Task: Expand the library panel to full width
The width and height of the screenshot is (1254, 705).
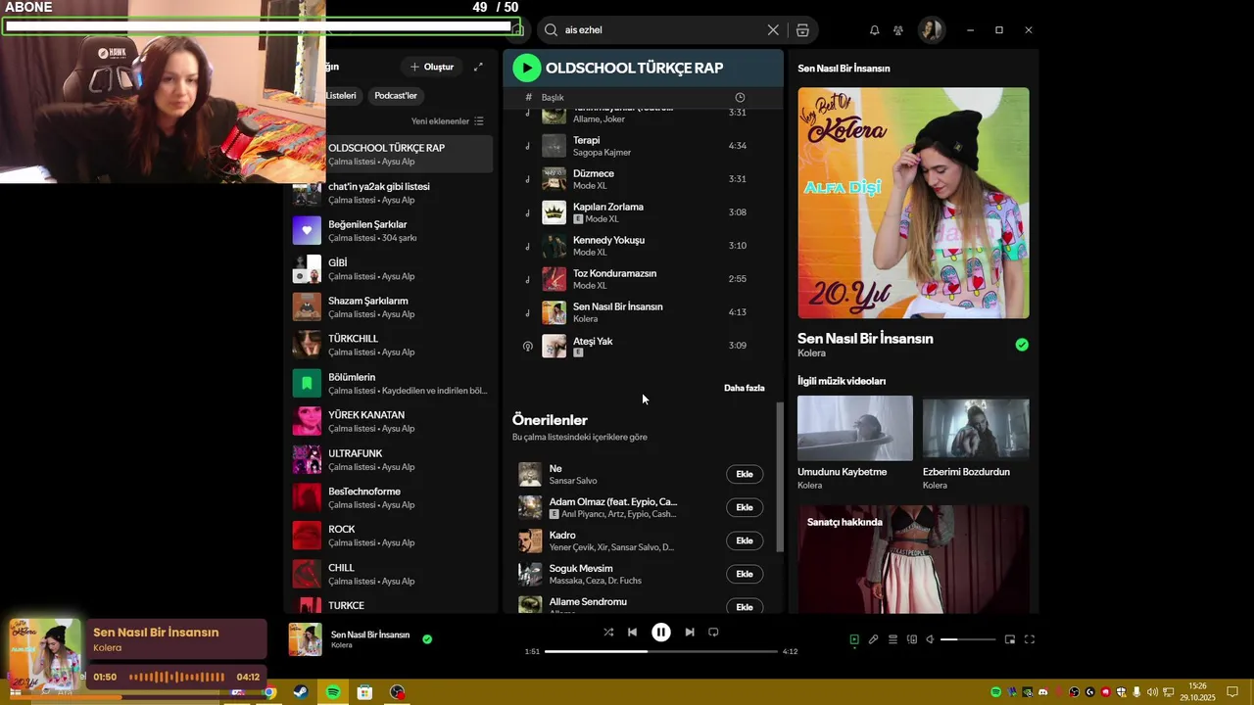Action: pos(478,67)
